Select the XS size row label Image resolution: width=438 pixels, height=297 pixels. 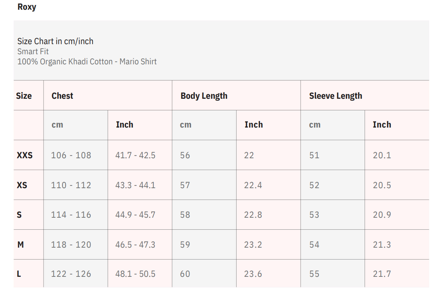pyautogui.click(x=22, y=185)
